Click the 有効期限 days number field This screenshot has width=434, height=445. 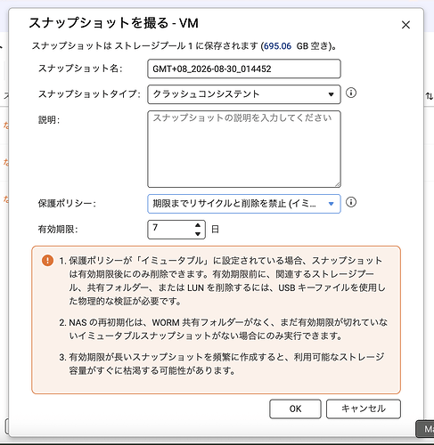click(x=171, y=230)
